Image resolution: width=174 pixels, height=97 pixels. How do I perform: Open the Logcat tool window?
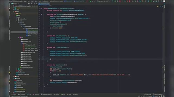(75, 94)
